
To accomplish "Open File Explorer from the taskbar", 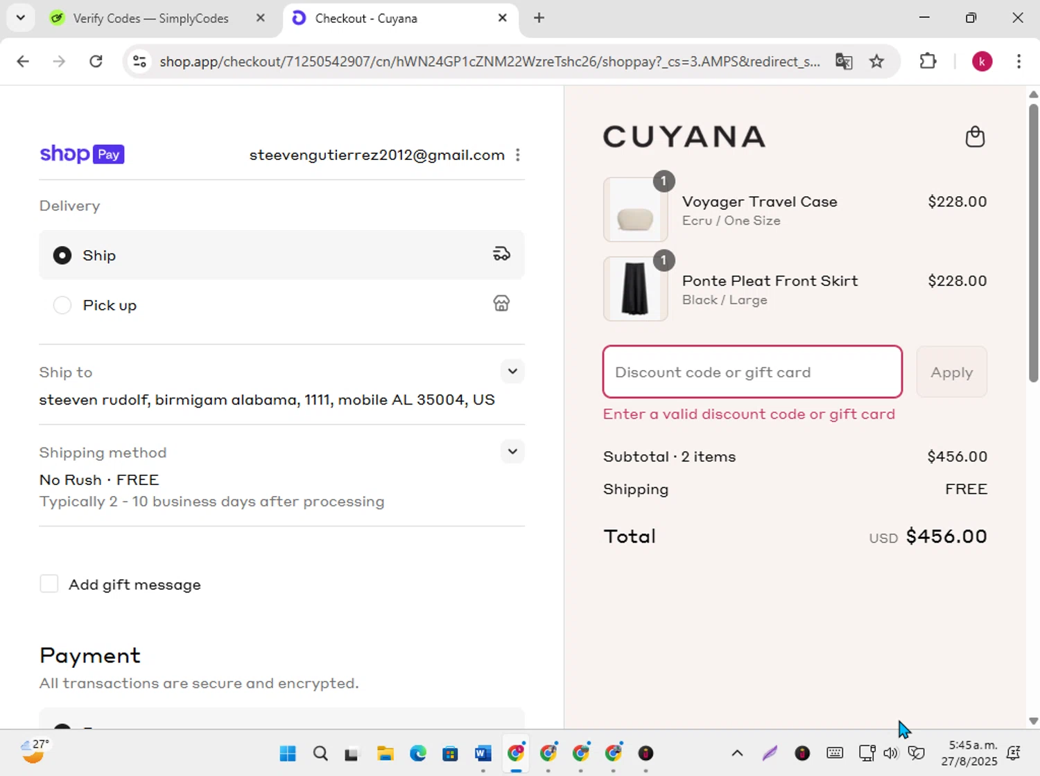I will pyautogui.click(x=385, y=753).
